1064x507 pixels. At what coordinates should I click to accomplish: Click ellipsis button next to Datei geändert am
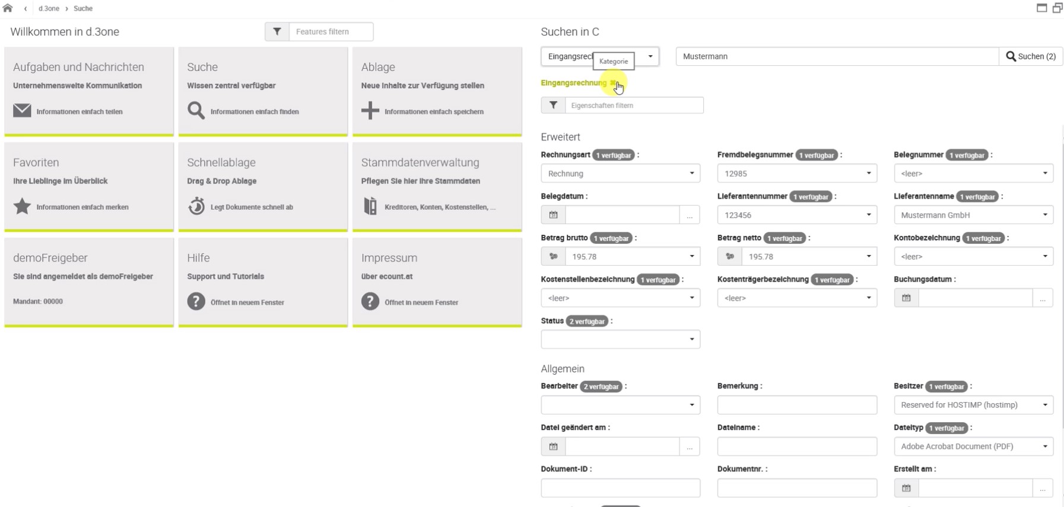tap(690, 446)
